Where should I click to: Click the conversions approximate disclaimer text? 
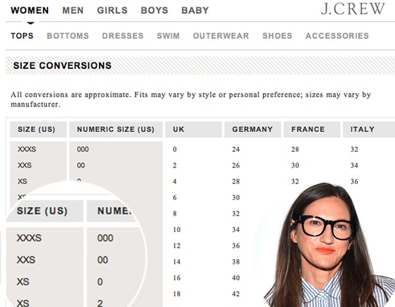pyautogui.click(x=191, y=99)
